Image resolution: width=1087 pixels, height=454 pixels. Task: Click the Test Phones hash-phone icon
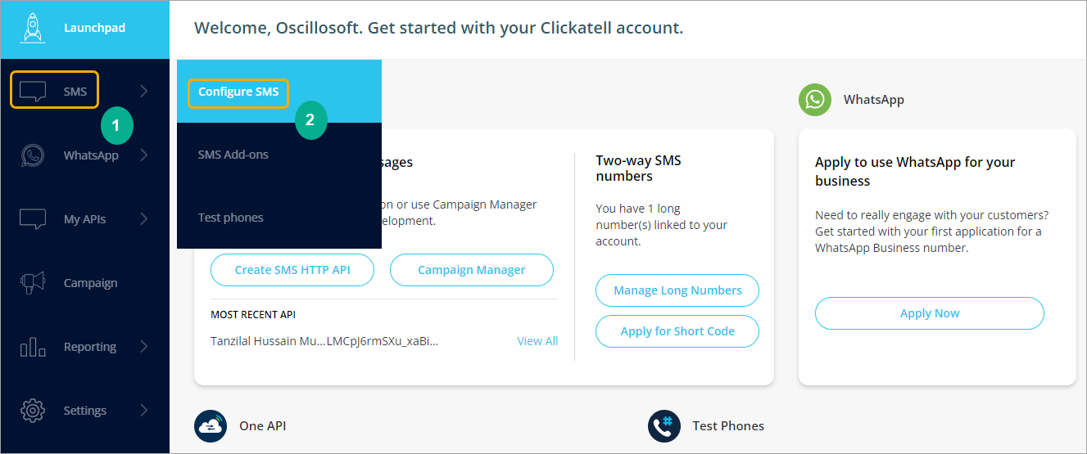(664, 426)
